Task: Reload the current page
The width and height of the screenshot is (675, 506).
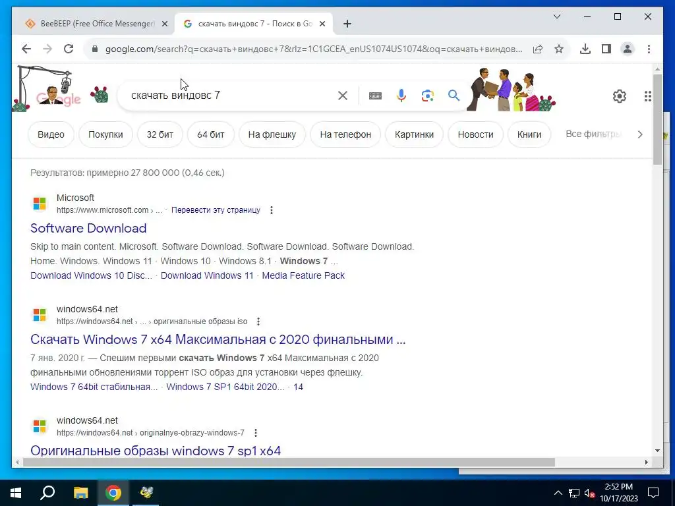Action: pos(69,49)
